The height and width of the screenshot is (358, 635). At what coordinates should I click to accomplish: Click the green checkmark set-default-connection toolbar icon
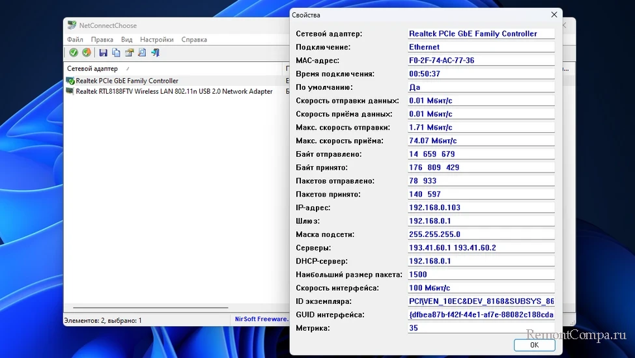(x=74, y=52)
